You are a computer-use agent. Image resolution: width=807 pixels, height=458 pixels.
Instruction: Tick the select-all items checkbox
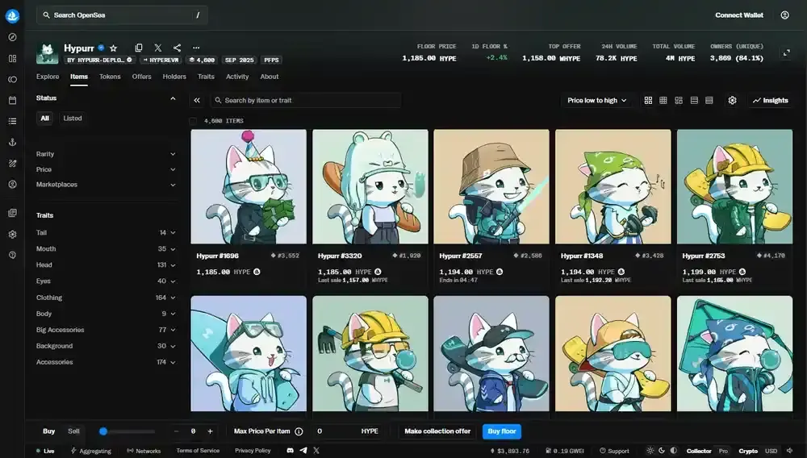(x=193, y=121)
